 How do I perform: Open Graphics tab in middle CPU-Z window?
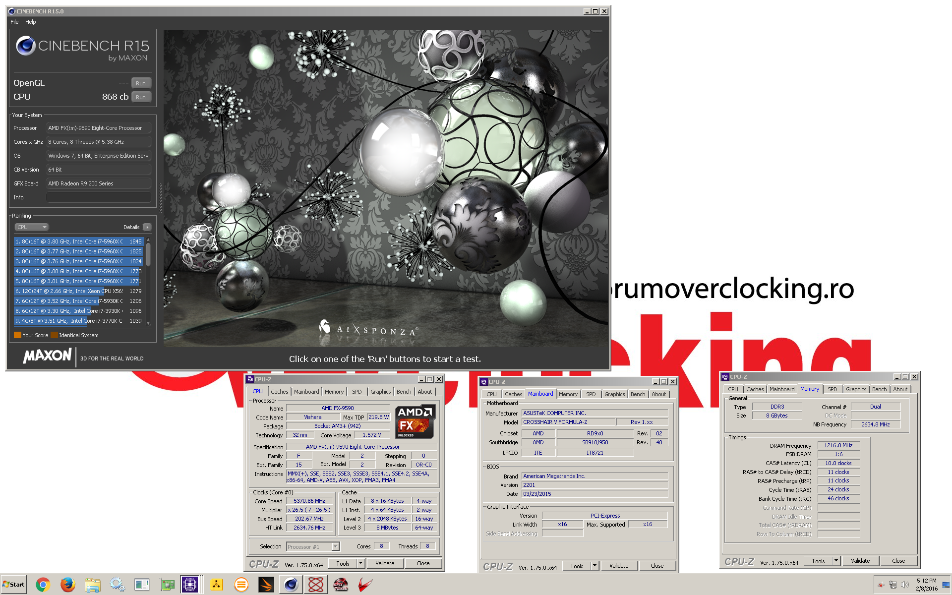click(615, 394)
